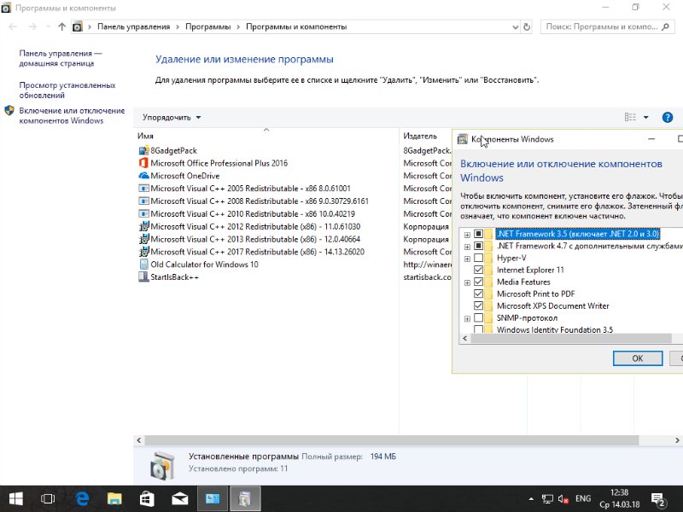Viewport: 683px width, 512px height.
Task: Confirm with OK in Компоненты Windows dialog
Action: (x=637, y=358)
